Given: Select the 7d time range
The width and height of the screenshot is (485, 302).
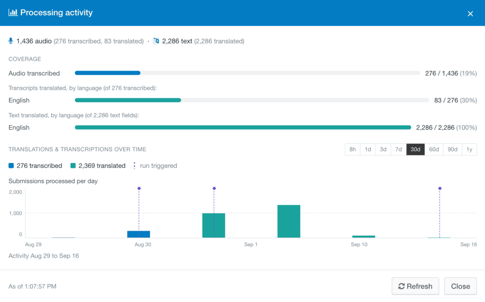Looking at the screenshot, I should 398,149.
